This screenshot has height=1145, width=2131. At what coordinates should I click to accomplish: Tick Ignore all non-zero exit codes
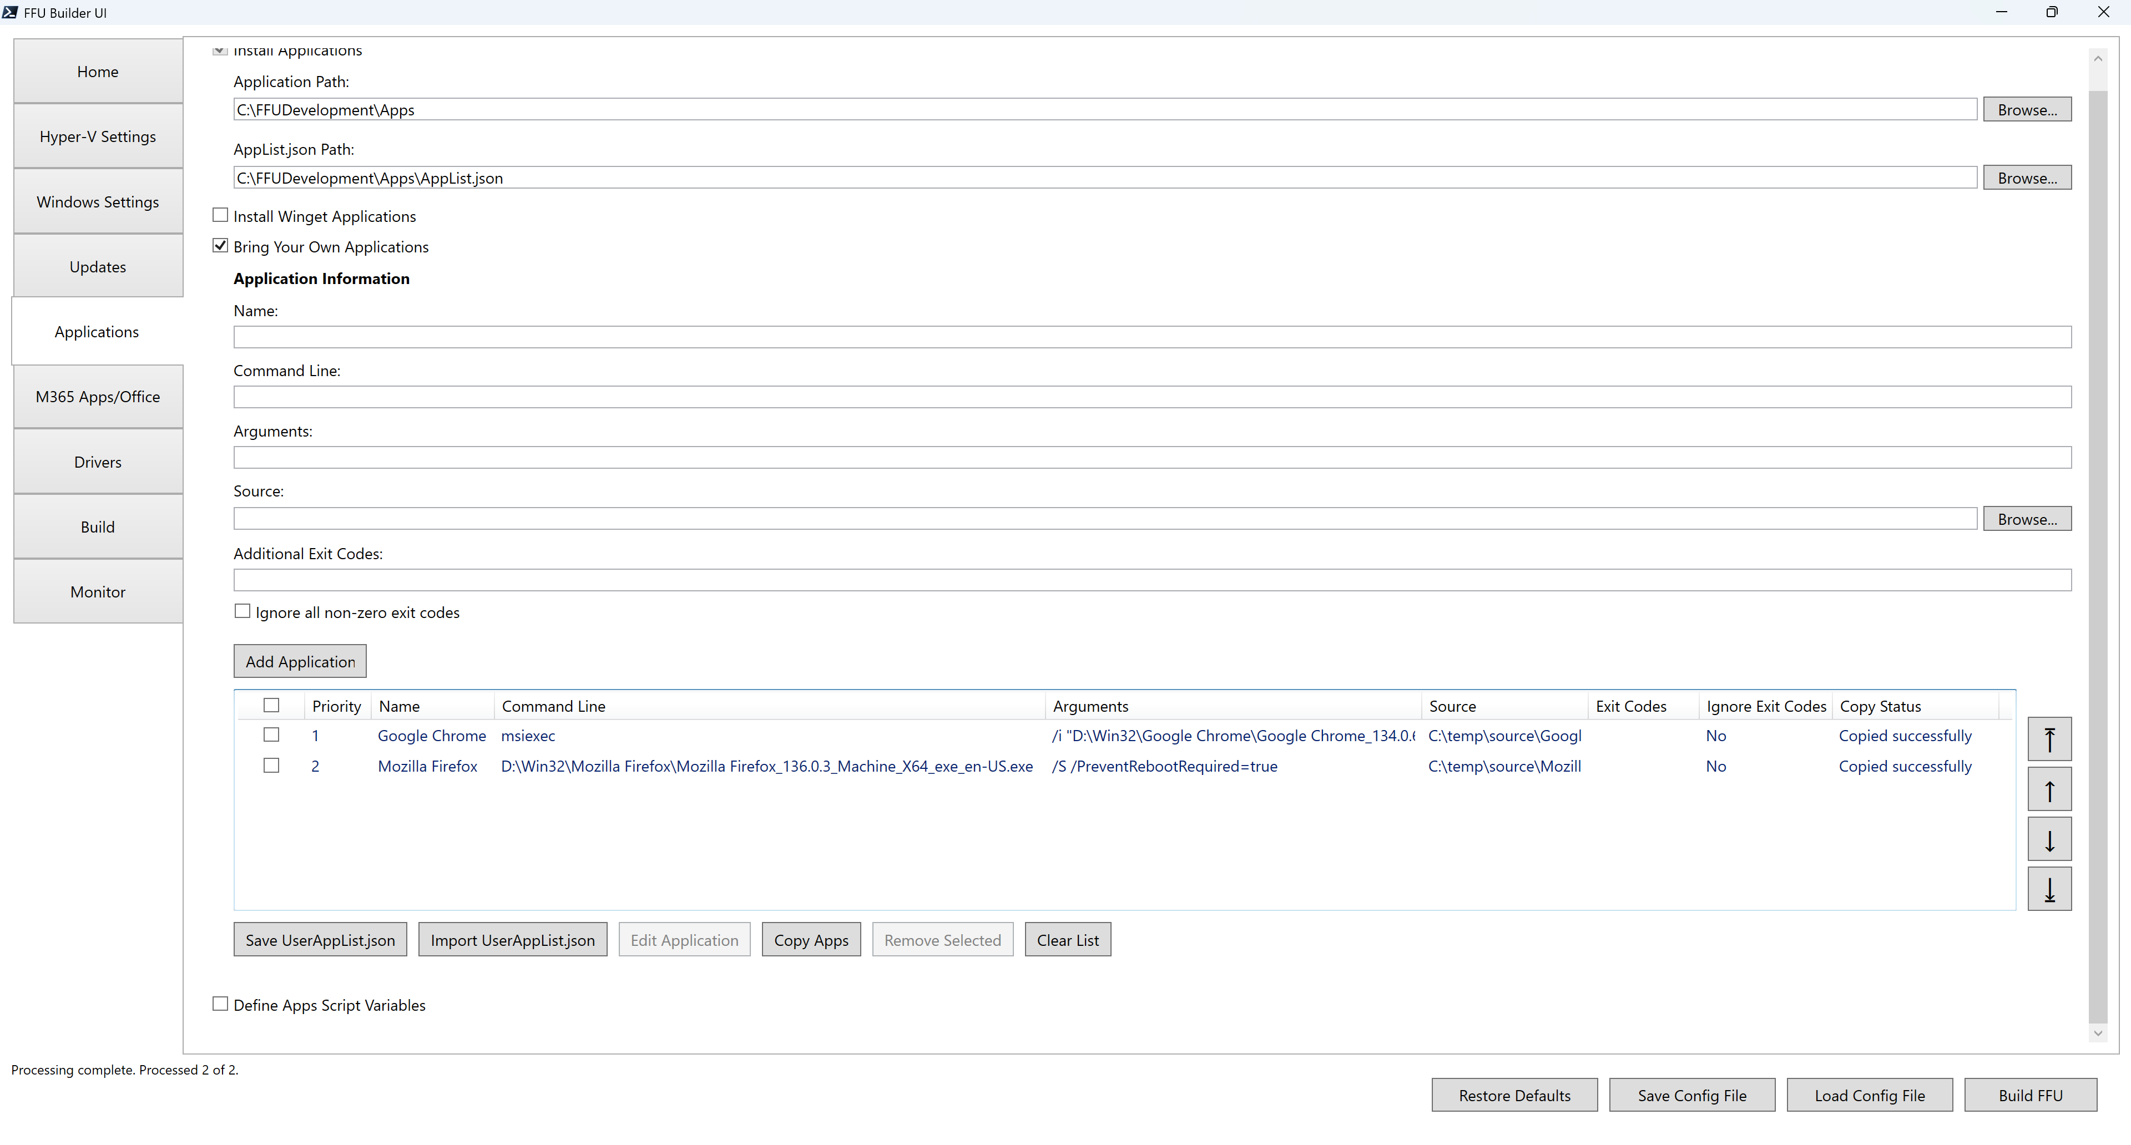pyautogui.click(x=243, y=611)
